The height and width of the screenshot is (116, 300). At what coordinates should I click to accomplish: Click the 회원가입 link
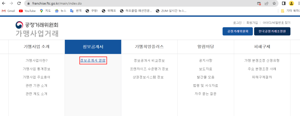pos(252,23)
